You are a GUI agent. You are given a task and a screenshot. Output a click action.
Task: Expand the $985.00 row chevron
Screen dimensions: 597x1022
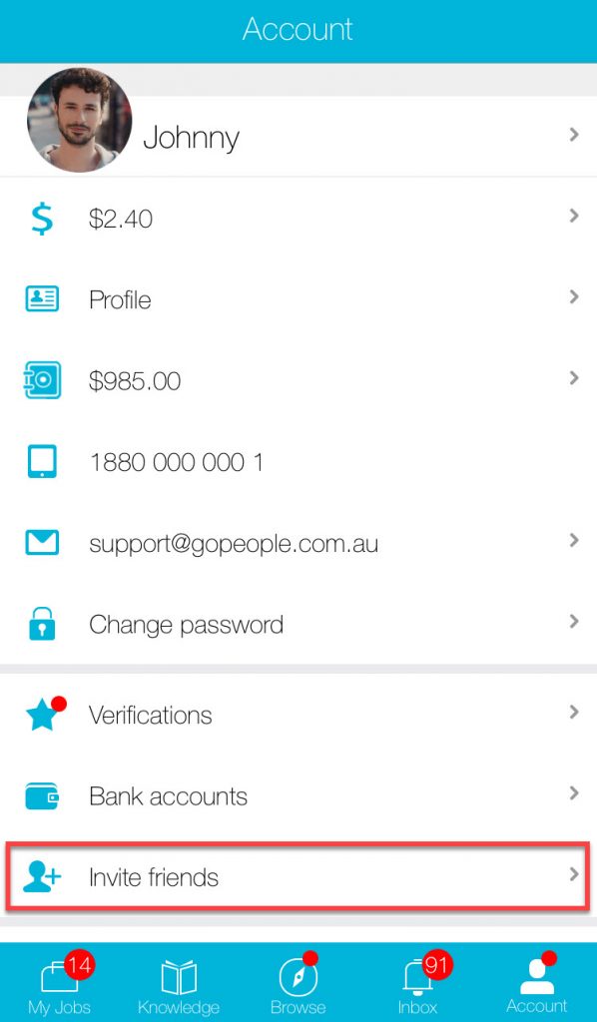(573, 378)
